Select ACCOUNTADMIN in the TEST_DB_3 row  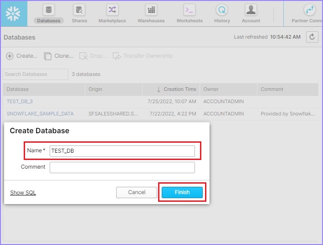(x=224, y=101)
